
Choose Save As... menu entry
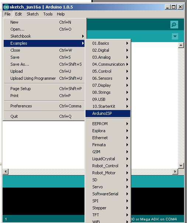coord(44,64)
